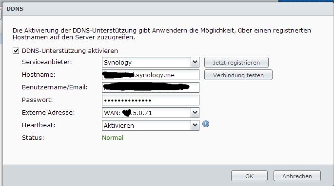334x186 pixels.
Task: Click the Jetzt registrieren button
Action: pos(236,62)
